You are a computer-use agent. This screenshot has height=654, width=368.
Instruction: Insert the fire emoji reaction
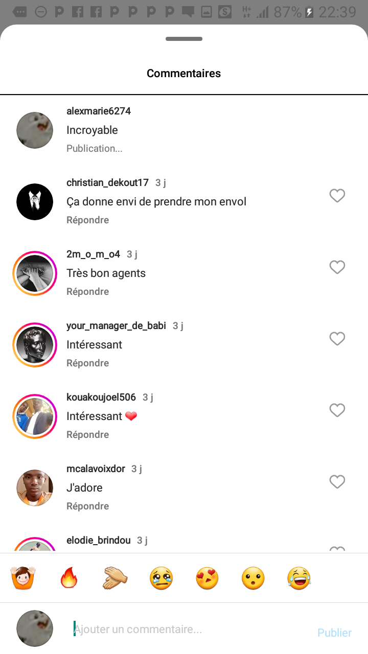(68, 578)
